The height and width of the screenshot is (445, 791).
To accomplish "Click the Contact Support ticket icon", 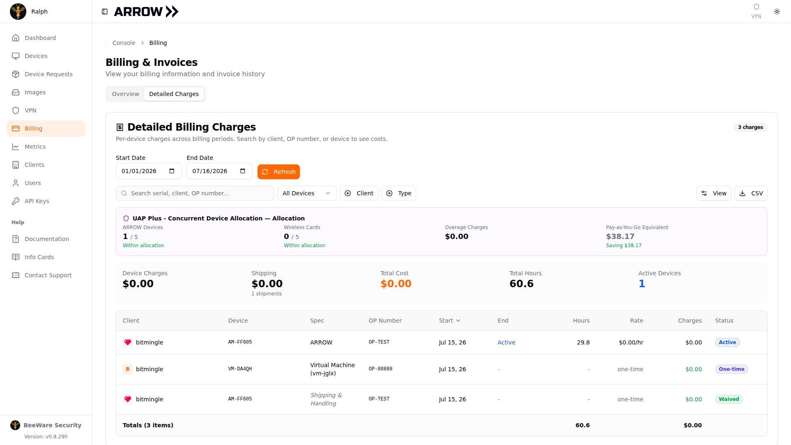I will pos(16,275).
